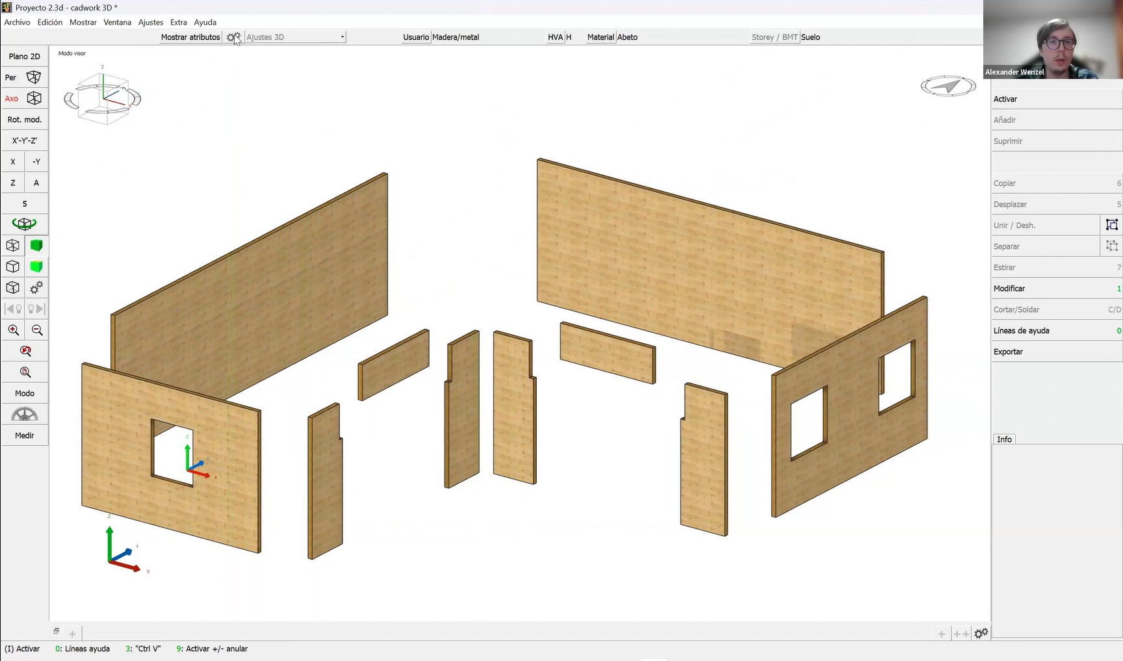The width and height of the screenshot is (1123, 661).
Task: Open the Ajustes 3D dropdown
Action: tap(295, 38)
